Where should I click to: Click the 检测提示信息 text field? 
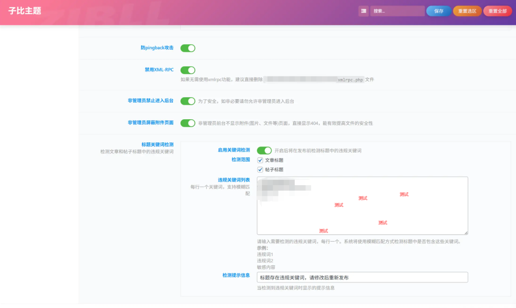pyautogui.click(x=362, y=277)
